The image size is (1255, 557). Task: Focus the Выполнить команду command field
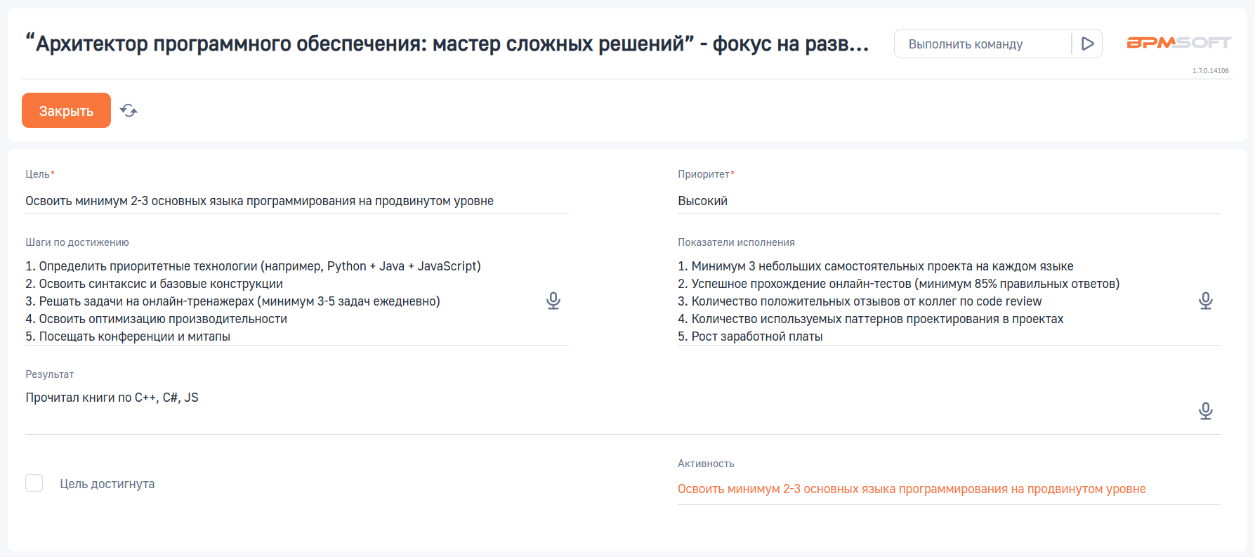click(x=983, y=44)
